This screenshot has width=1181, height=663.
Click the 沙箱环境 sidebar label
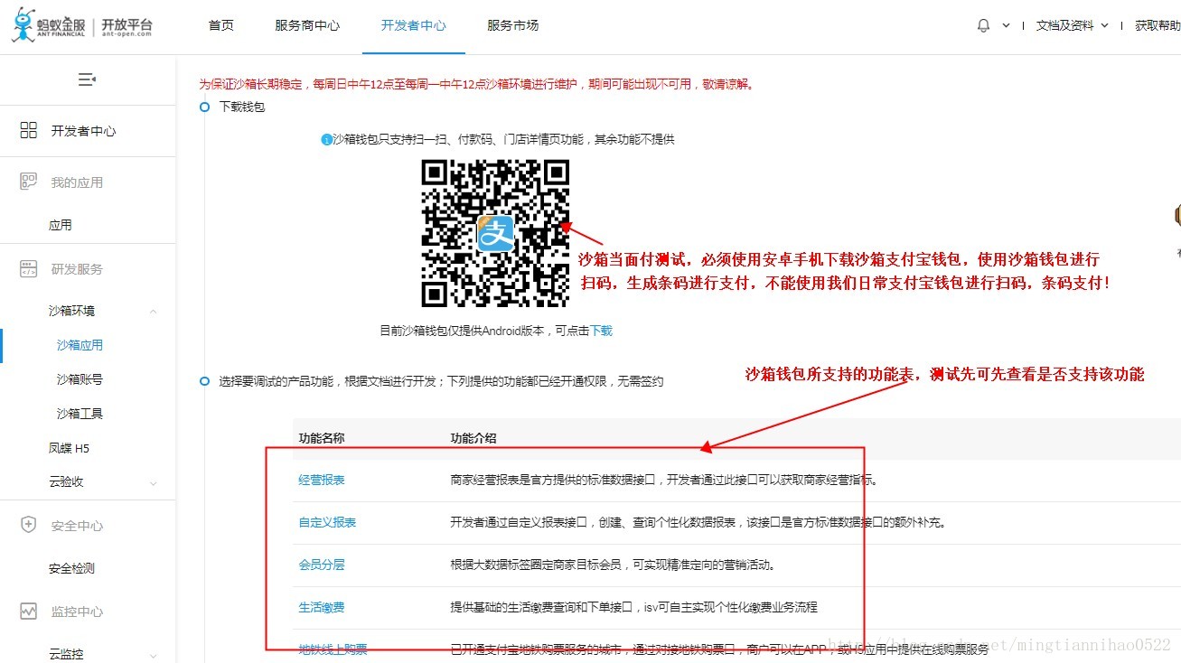tap(72, 311)
